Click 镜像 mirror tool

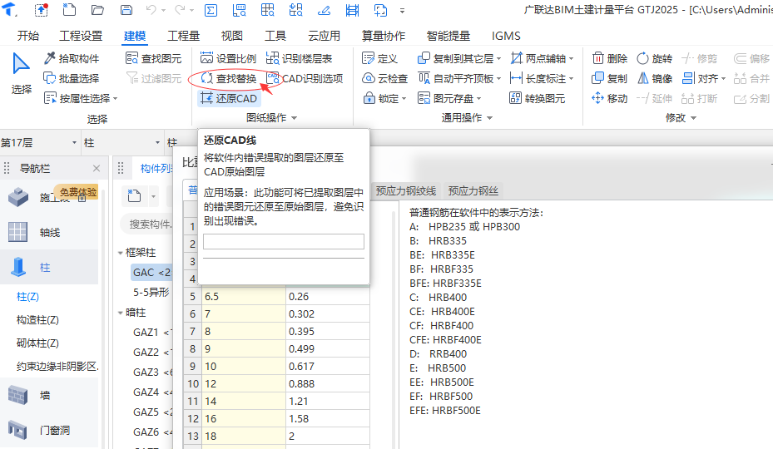pyautogui.click(x=655, y=78)
